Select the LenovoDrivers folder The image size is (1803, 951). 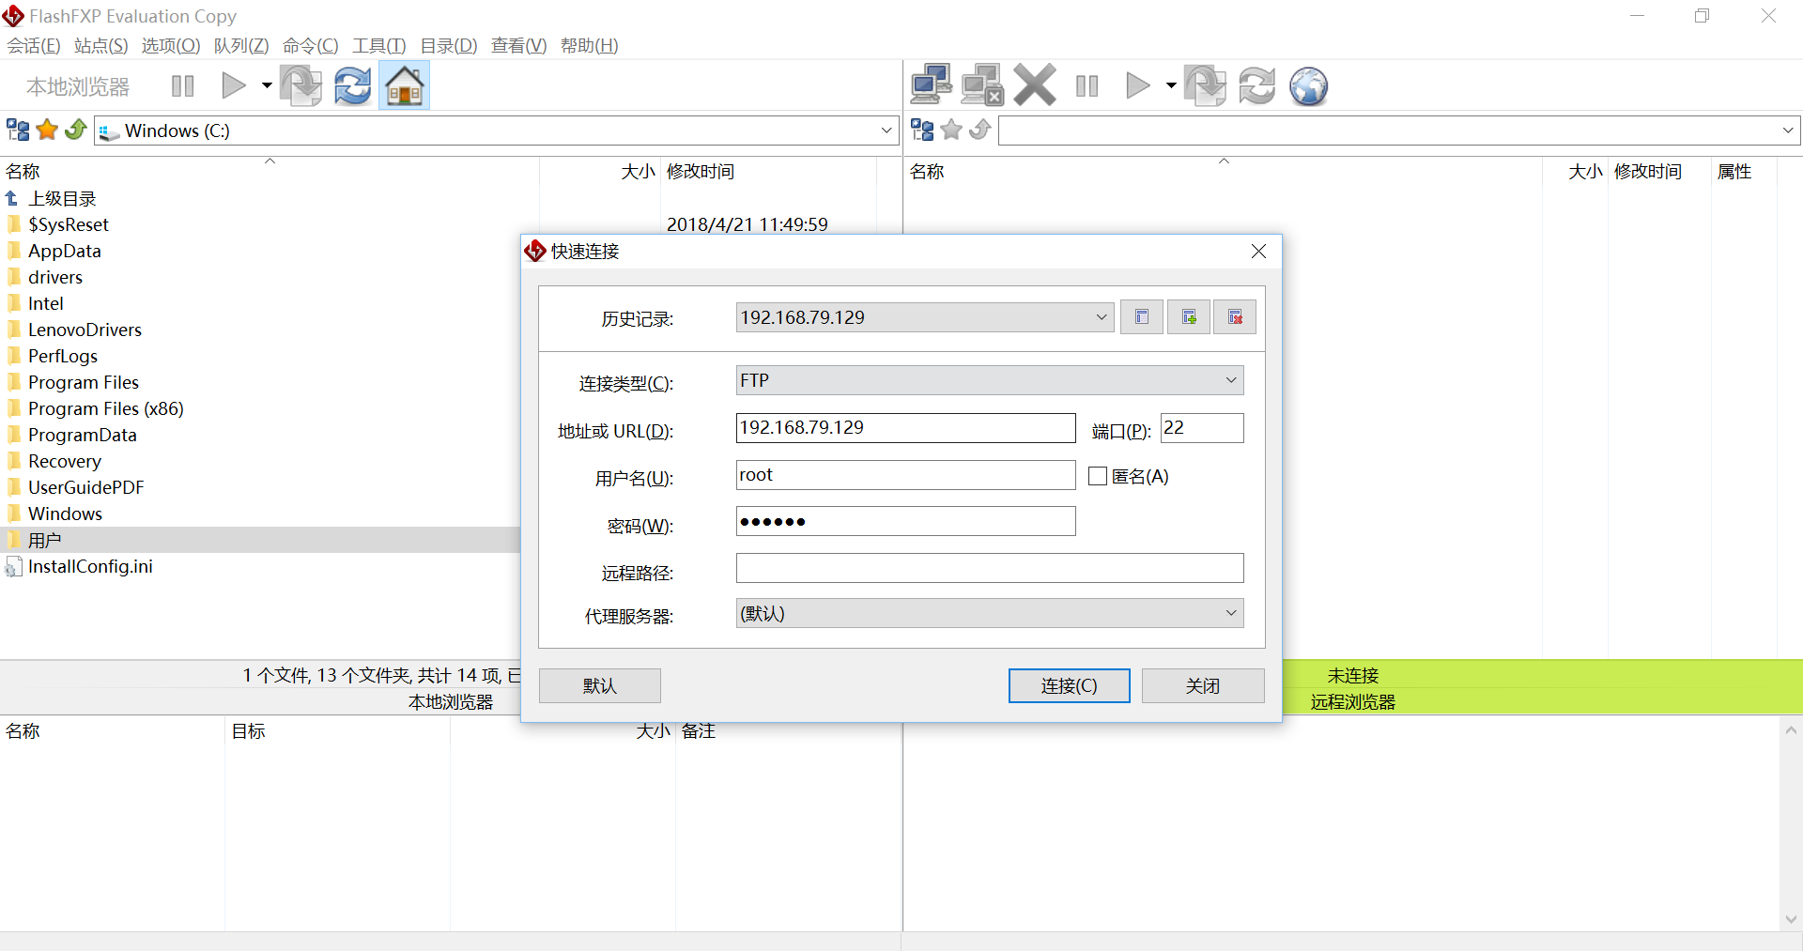coord(85,330)
